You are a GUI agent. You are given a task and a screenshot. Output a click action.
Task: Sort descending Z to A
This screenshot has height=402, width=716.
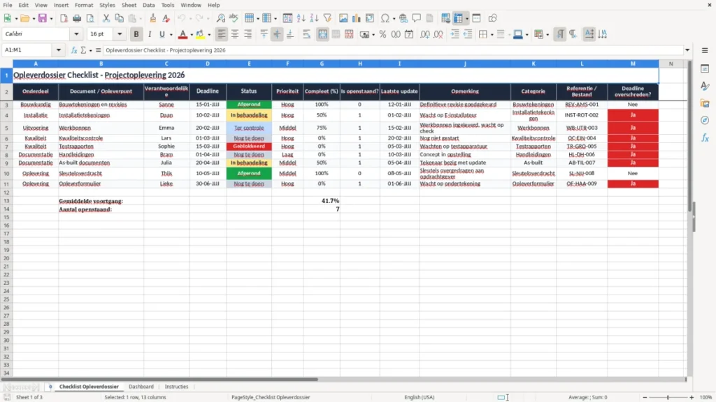(314, 18)
